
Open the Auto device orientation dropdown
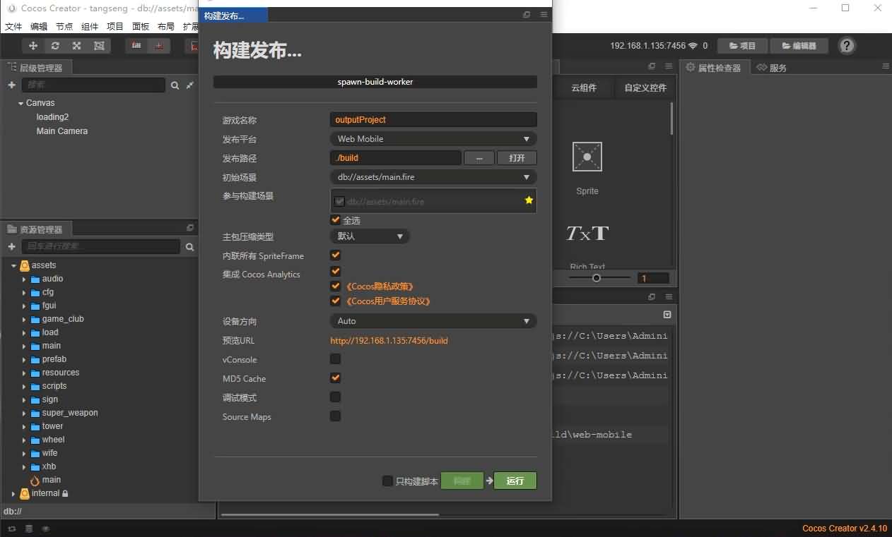point(433,321)
